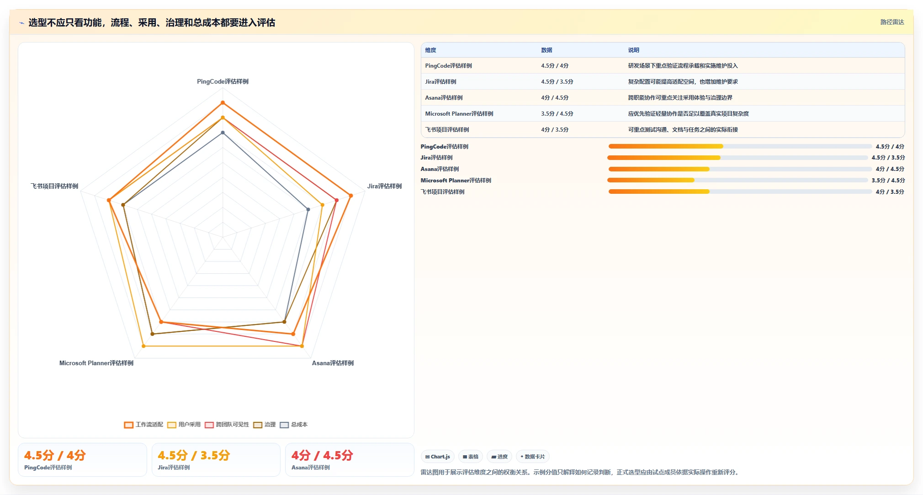This screenshot has width=923, height=495.
Task: Click the 路径雷达 label in the header
Action: tap(892, 22)
